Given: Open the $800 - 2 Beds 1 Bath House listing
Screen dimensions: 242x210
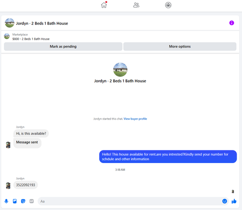Looking at the screenshot, I should [x=31, y=39].
